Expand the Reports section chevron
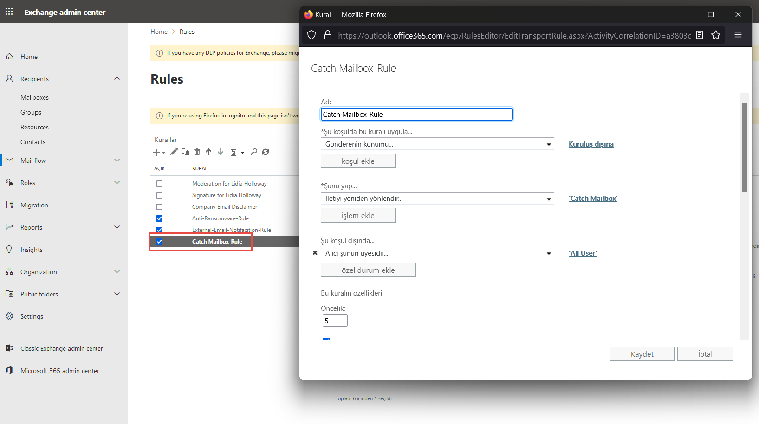759x424 pixels. (x=117, y=227)
